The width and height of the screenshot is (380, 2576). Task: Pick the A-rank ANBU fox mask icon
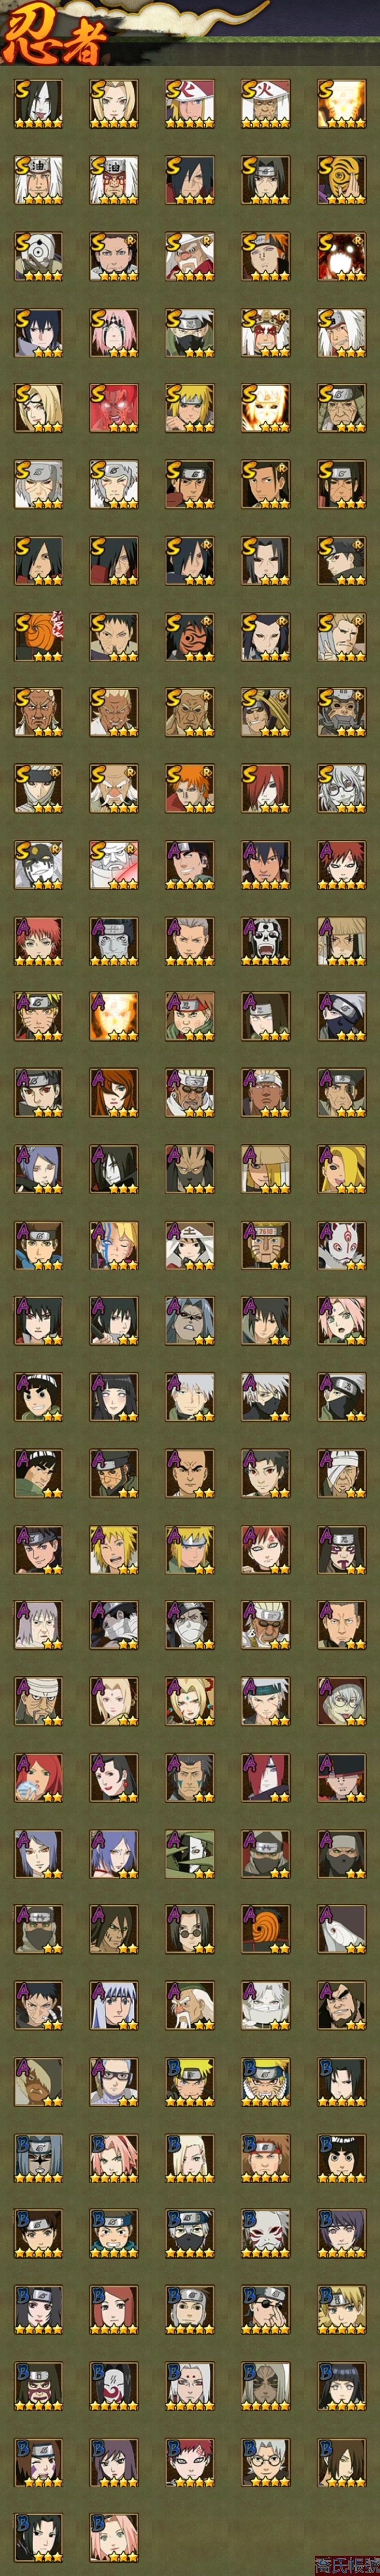[x=342, y=1244]
